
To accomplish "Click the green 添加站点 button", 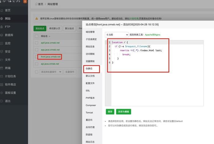I will 40,28.
